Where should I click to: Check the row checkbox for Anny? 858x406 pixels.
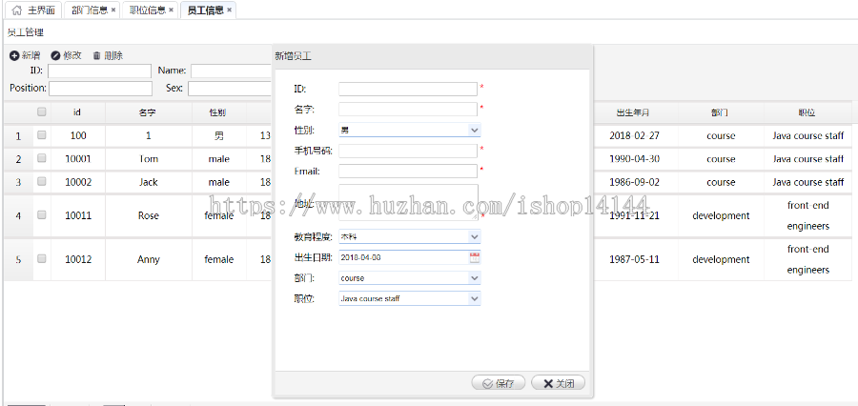[42, 259]
